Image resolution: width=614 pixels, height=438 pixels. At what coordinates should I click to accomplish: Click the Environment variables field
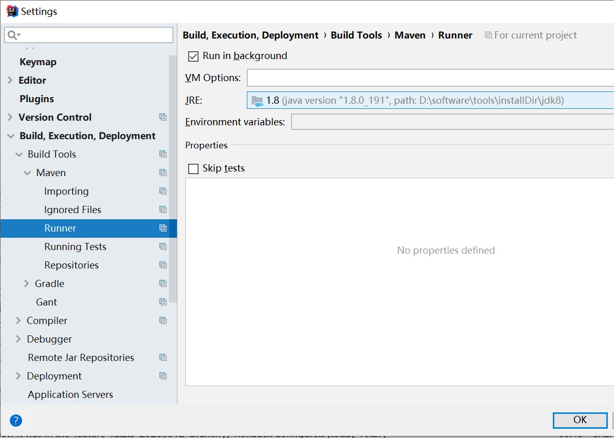coord(453,122)
